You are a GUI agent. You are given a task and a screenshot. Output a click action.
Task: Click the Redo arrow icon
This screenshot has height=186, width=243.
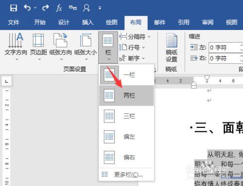click(46, 8)
